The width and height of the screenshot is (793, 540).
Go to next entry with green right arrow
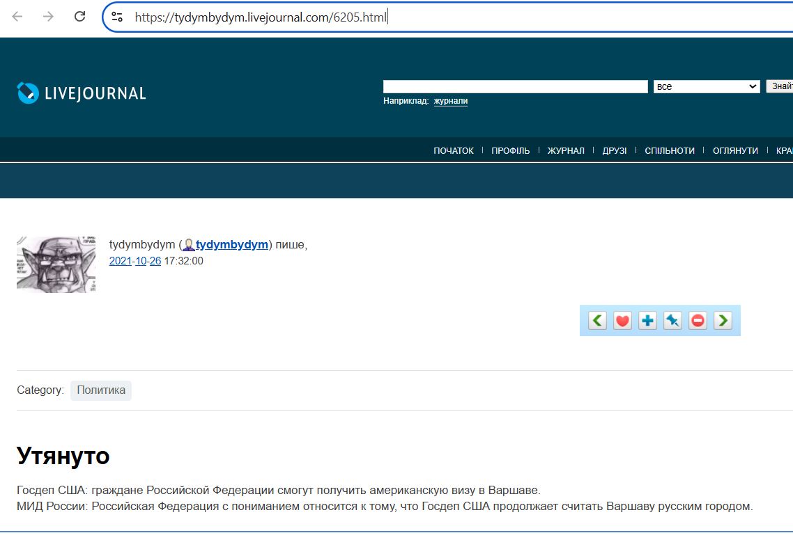(723, 321)
